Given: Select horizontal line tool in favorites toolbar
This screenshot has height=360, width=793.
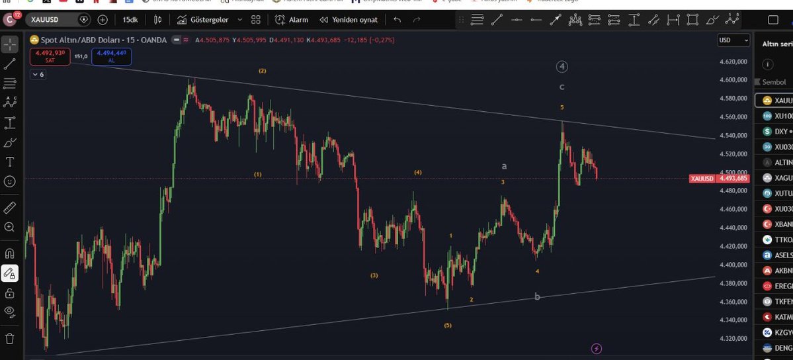Looking at the screenshot, I should 517,20.
